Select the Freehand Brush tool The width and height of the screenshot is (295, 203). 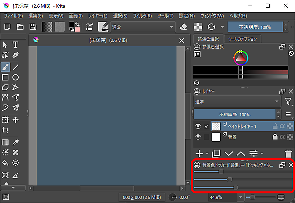pyautogui.click(x=5, y=67)
